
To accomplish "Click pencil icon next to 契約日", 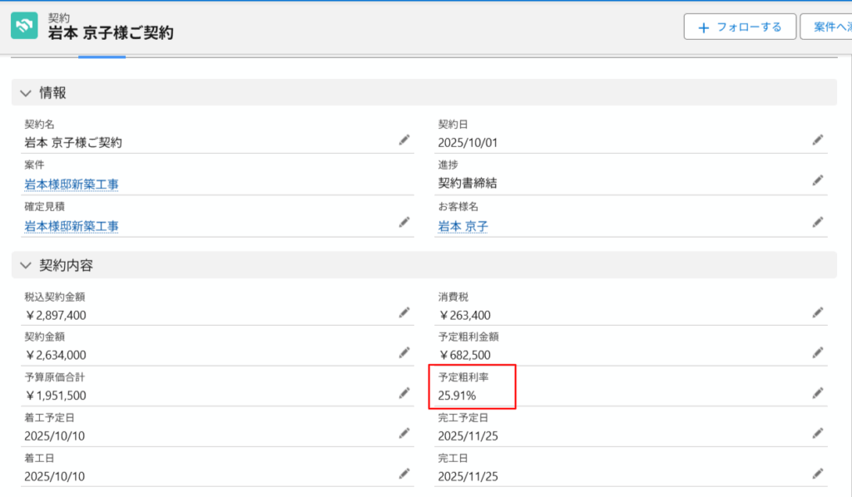I will (x=818, y=140).
